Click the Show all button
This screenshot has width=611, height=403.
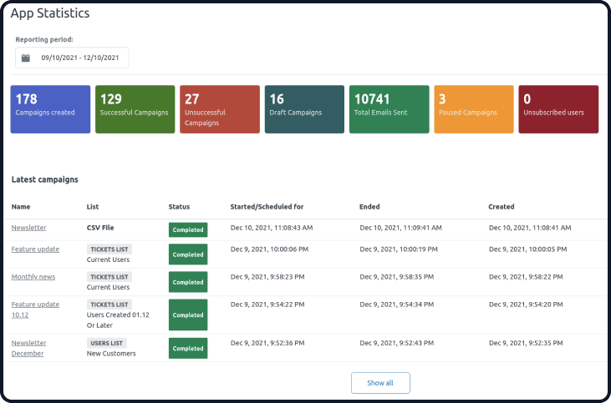click(x=380, y=383)
